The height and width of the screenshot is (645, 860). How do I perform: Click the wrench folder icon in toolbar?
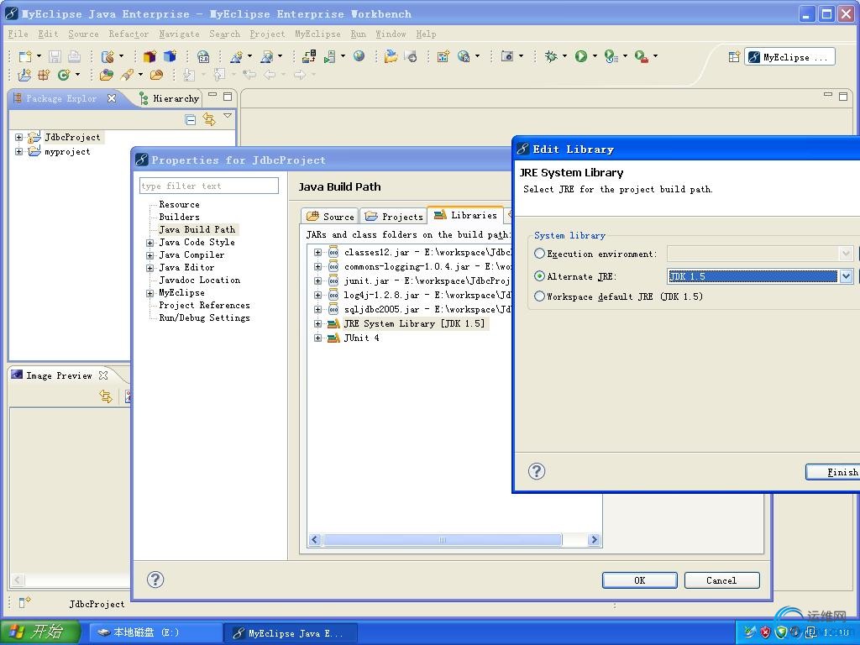391,56
